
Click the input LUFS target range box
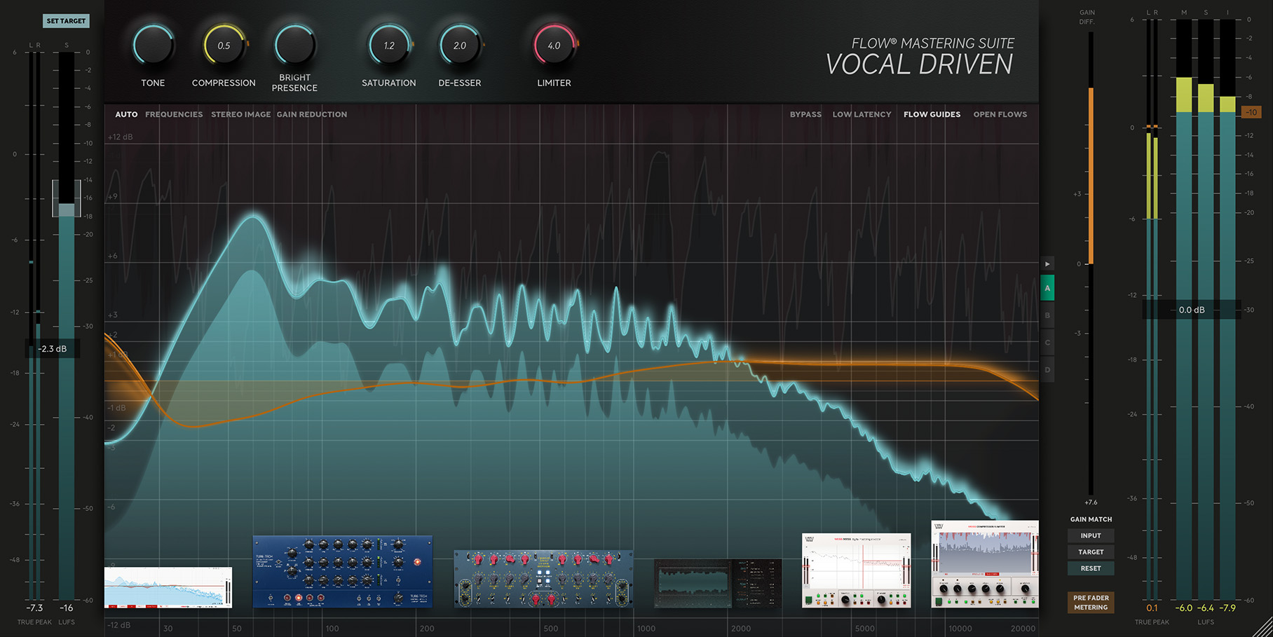66,198
